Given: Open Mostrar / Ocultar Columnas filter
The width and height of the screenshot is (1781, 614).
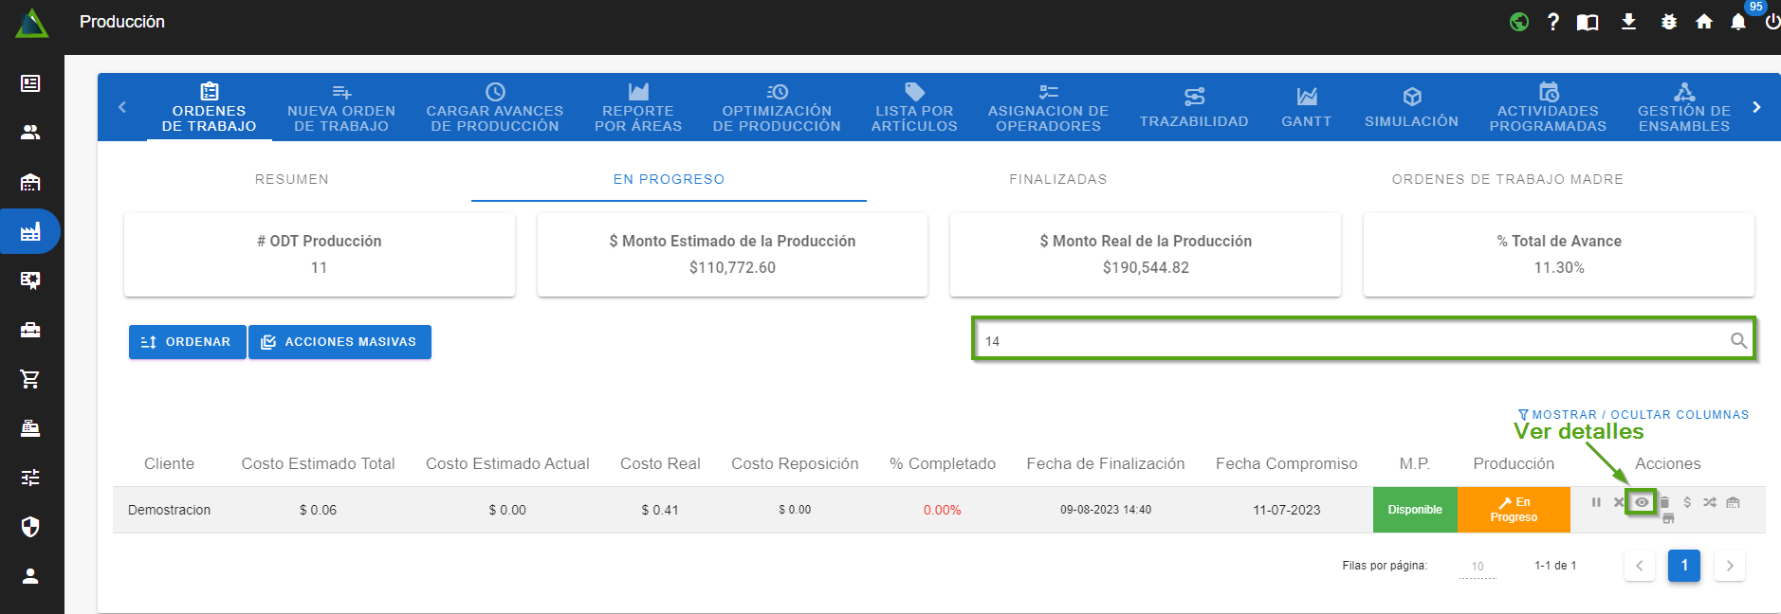Looking at the screenshot, I should pos(1633,415).
